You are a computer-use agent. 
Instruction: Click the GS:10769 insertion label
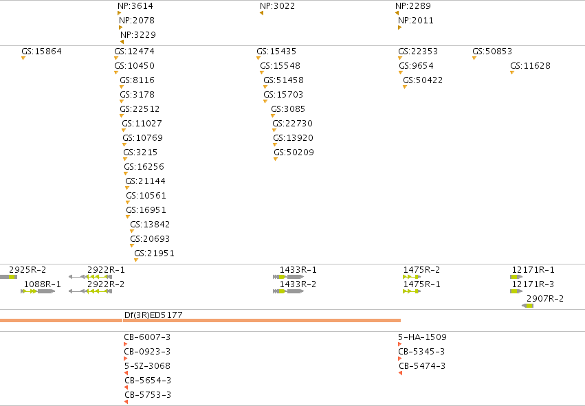[x=142, y=138]
